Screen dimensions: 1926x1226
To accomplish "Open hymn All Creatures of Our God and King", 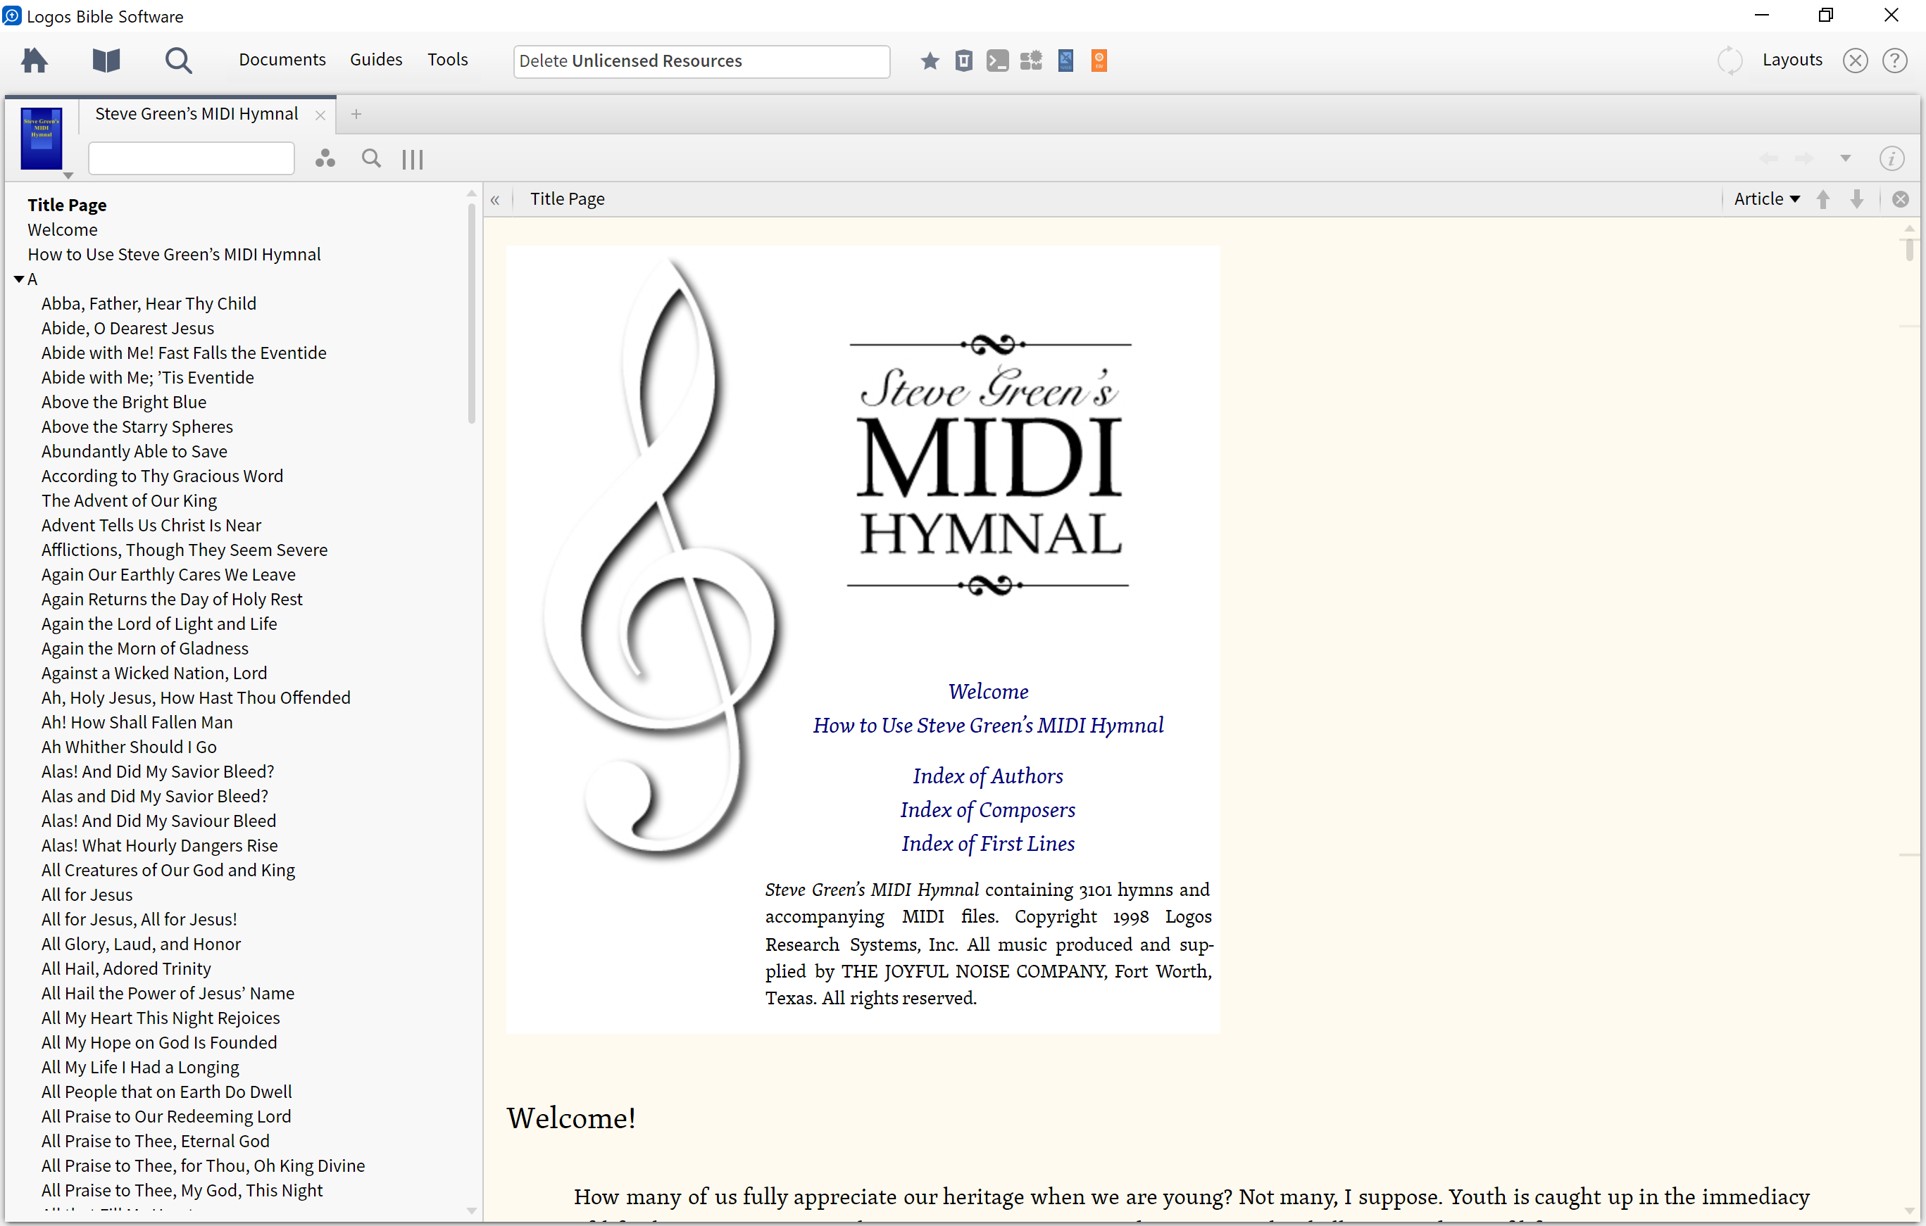I will click(x=168, y=871).
